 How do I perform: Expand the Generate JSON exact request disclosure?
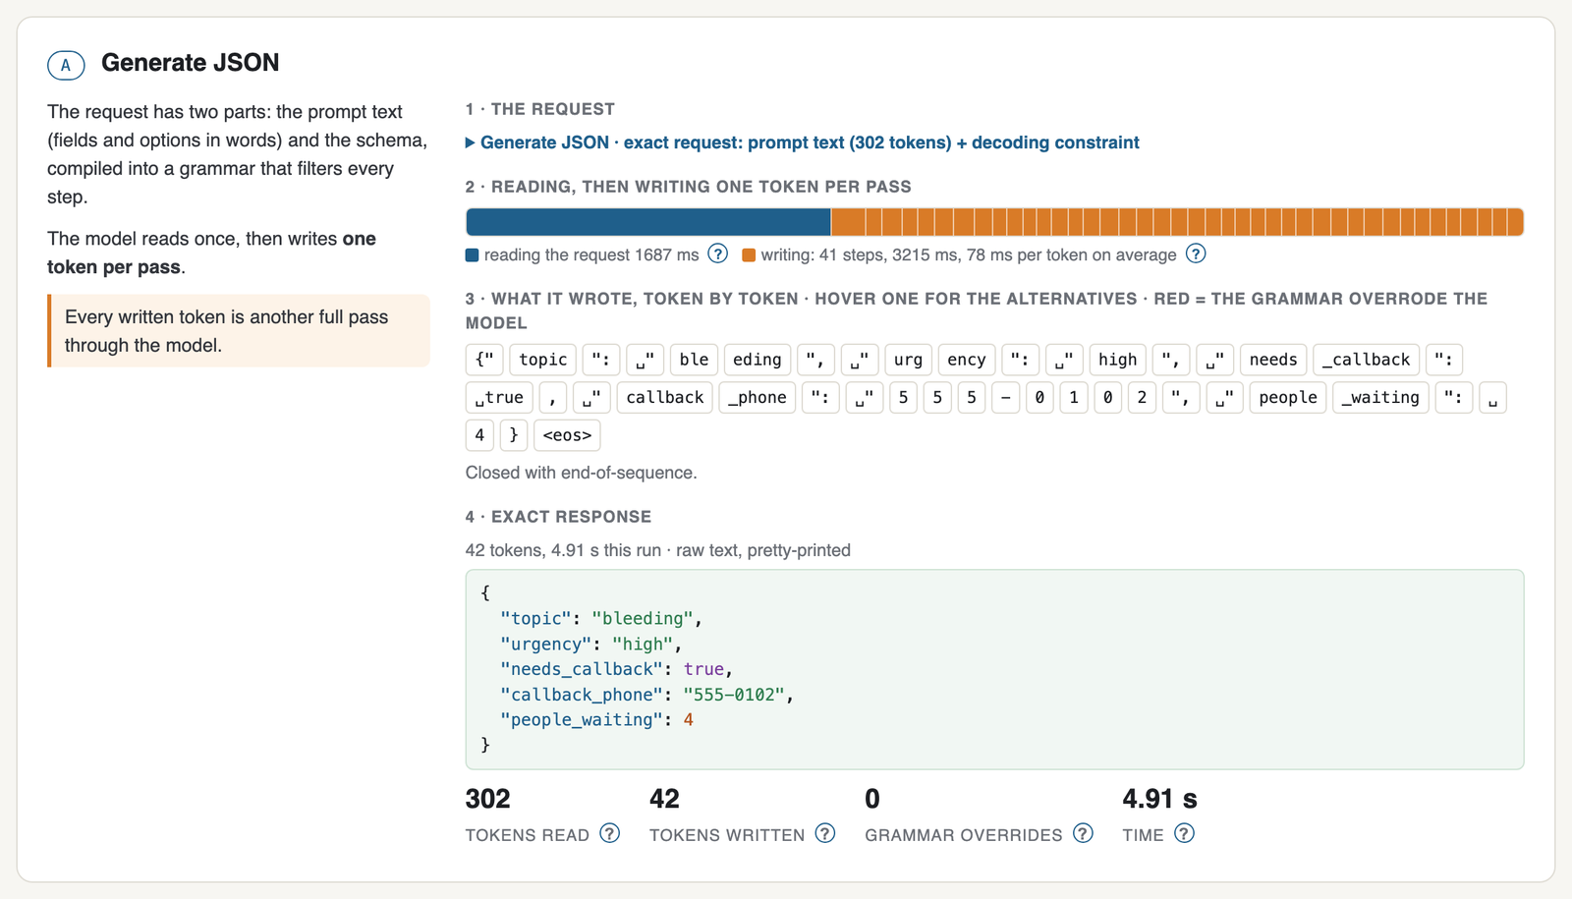pos(802,142)
